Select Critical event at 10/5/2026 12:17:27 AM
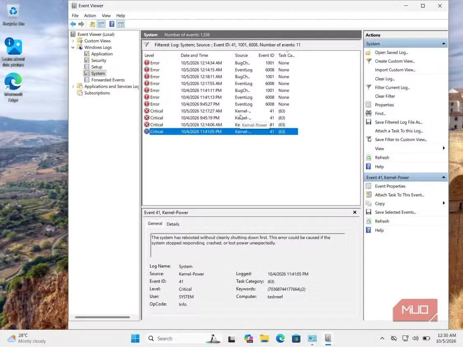This screenshot has width=463, height=347. [x=220, y=111]
